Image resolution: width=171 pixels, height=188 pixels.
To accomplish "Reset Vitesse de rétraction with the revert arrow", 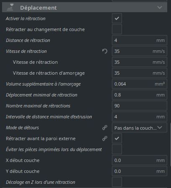I will tap(105, 51).
